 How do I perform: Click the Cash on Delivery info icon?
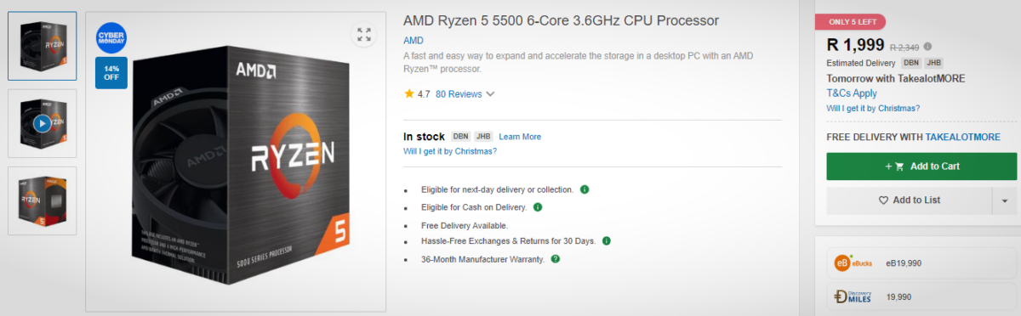click(538, 206)
